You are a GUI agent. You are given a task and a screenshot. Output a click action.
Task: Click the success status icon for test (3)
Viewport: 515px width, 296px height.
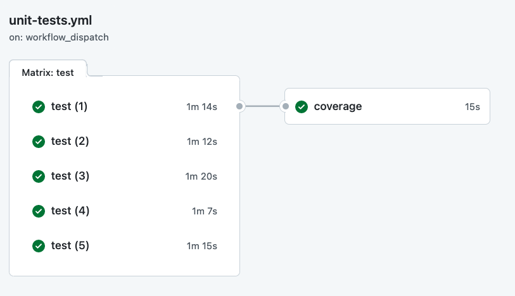[39, 176]
